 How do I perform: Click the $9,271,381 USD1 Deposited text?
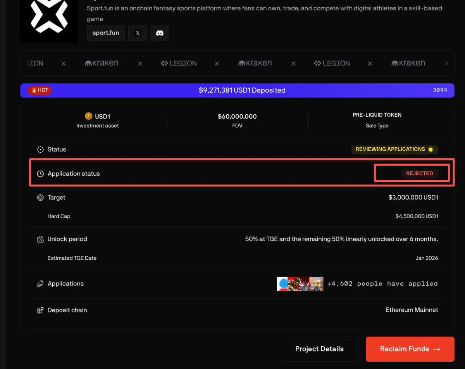click(x=242, y=90)
